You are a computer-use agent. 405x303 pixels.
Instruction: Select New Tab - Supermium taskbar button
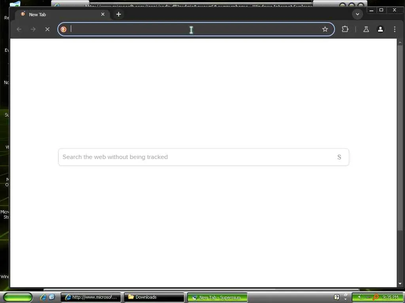tap(217, 297)
